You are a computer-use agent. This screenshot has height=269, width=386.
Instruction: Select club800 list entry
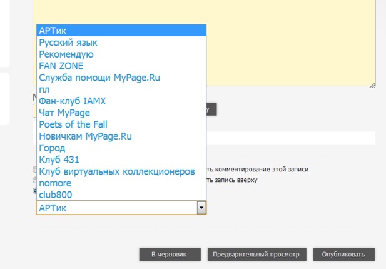tap(121, 195)
